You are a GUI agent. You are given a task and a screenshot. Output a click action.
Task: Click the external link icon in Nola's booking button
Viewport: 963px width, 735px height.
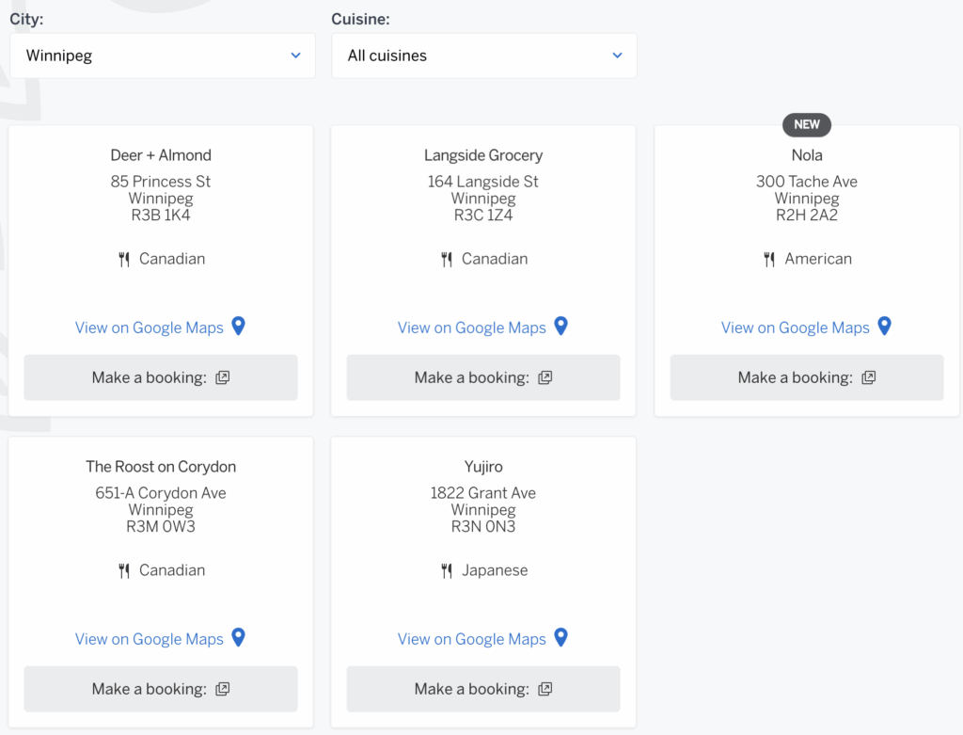pos(869,377)
